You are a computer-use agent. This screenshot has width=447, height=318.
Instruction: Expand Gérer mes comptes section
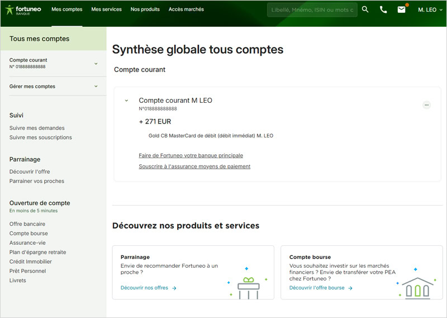[96, 86]
